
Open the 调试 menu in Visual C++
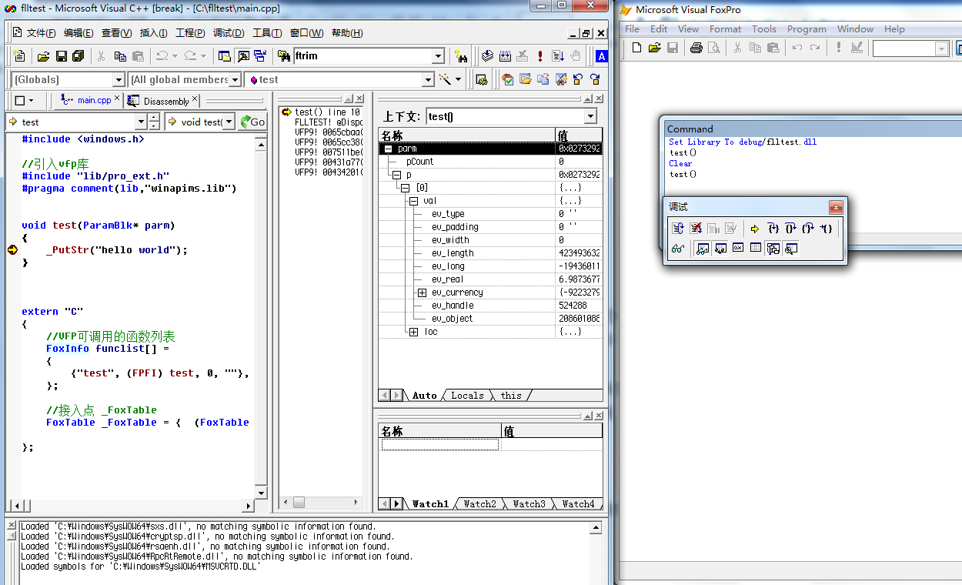pos(228,33)
